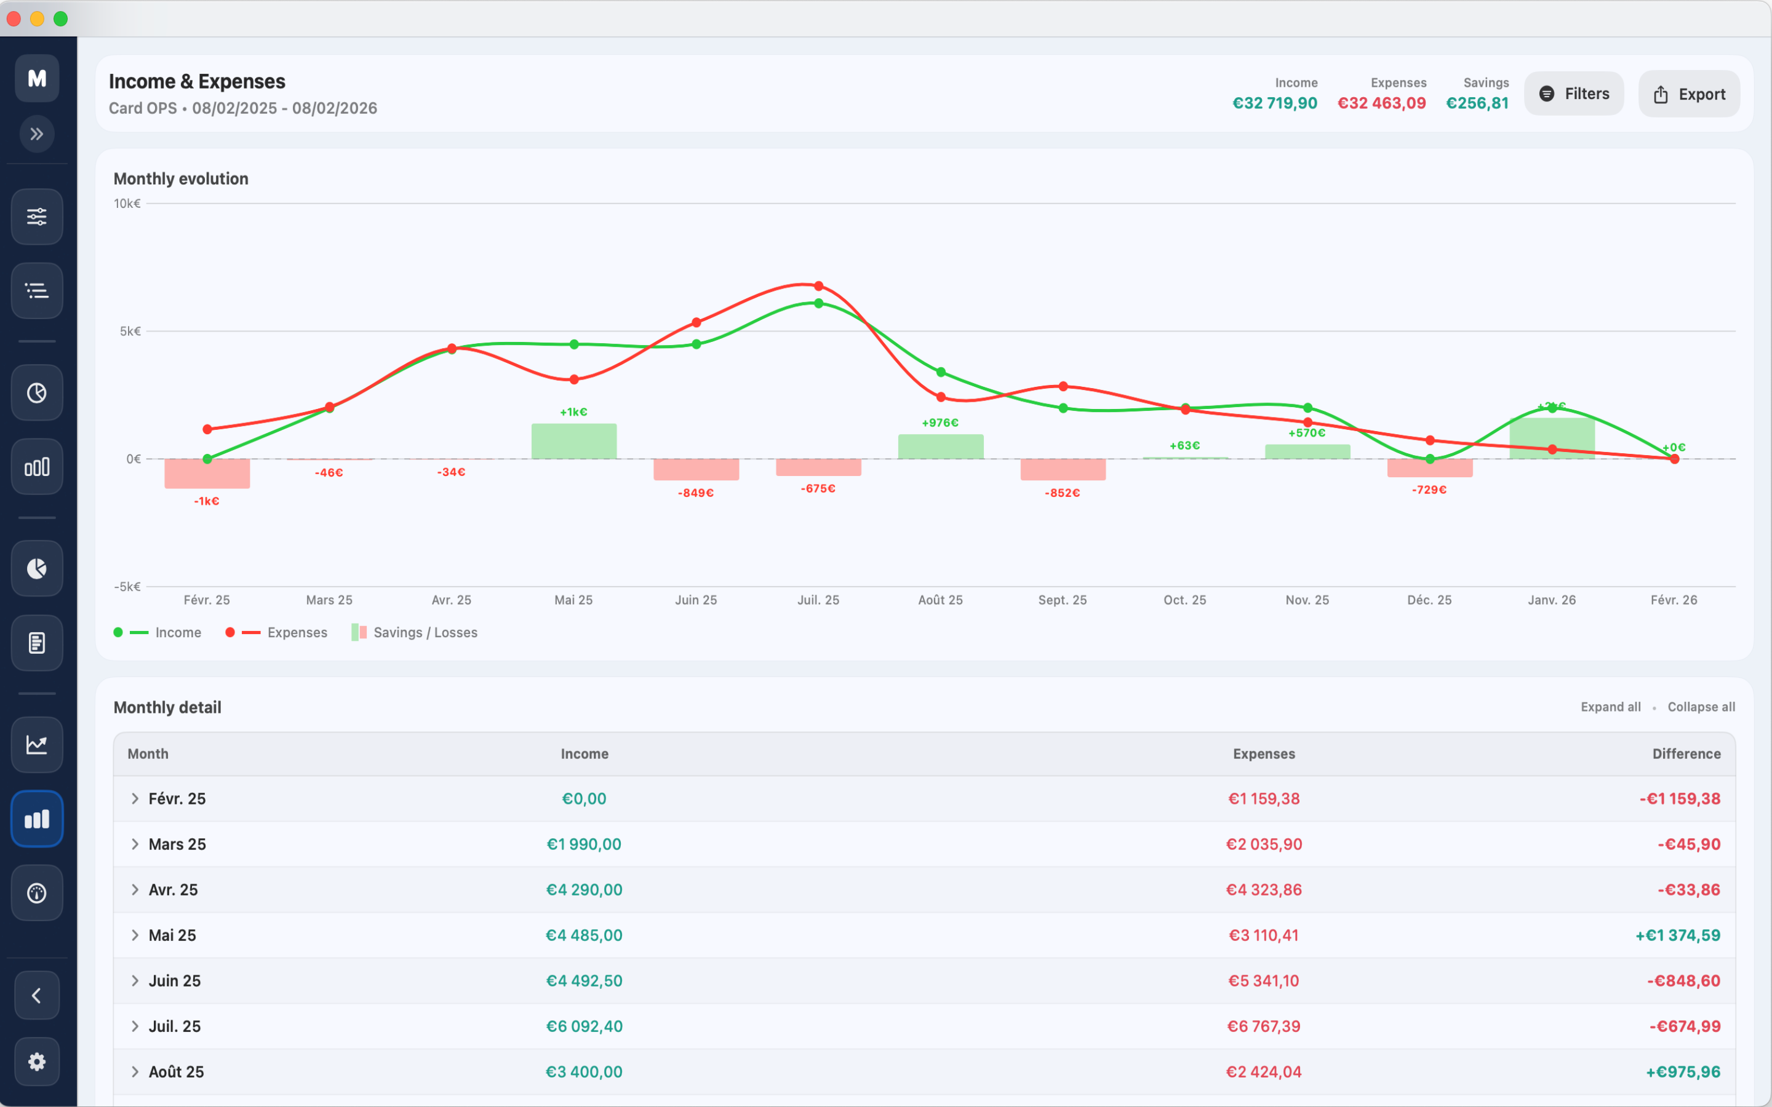Open the list view sidebar icon
The width and height of the screenshot is (1772, 1107).
(x=37, y=291)
